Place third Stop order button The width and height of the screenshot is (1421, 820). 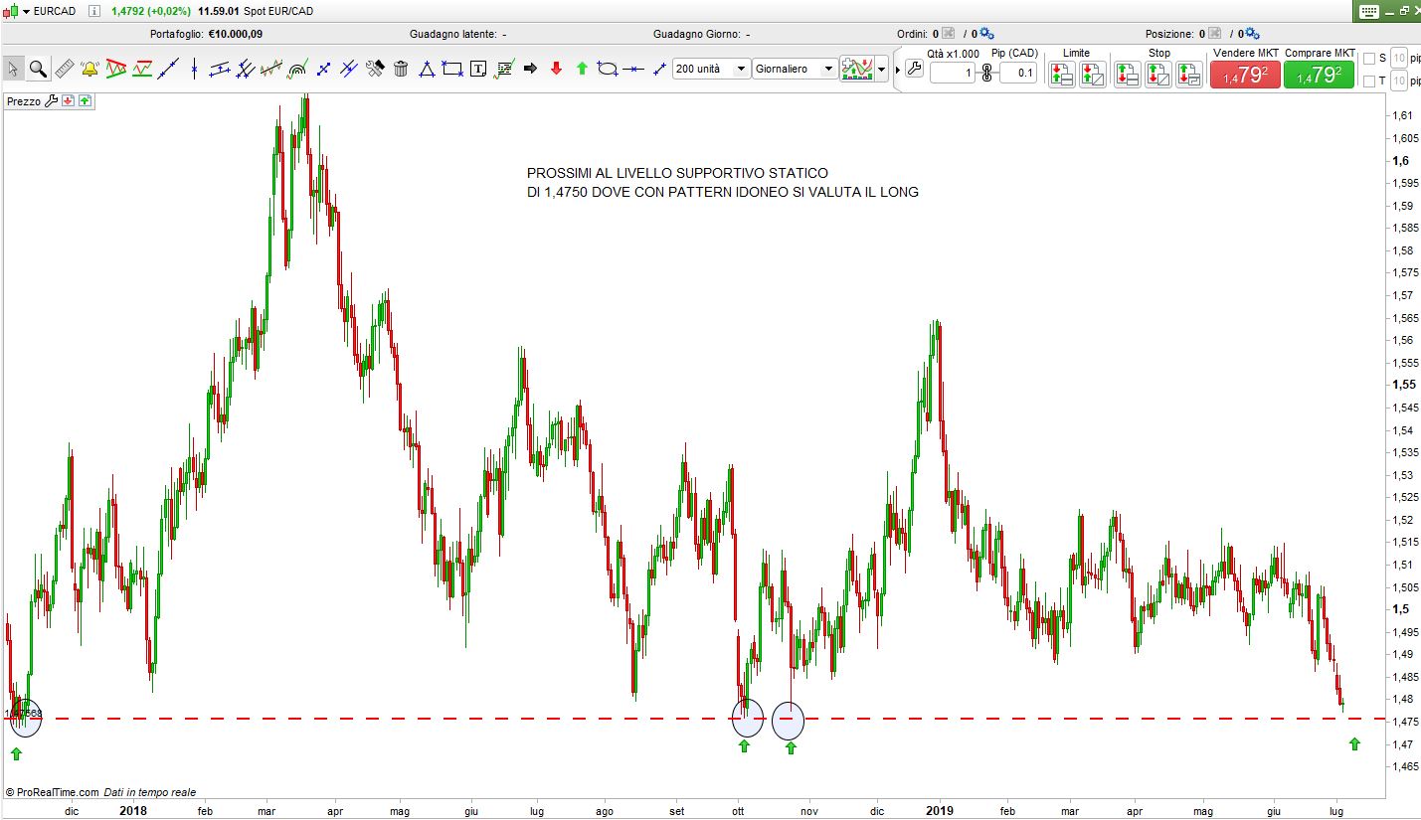click(1188, 75)
